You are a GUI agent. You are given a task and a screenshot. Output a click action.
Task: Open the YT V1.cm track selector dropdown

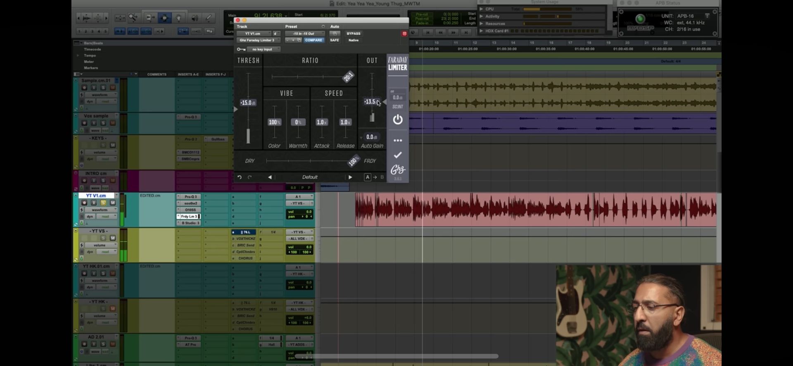coord(254,33)
